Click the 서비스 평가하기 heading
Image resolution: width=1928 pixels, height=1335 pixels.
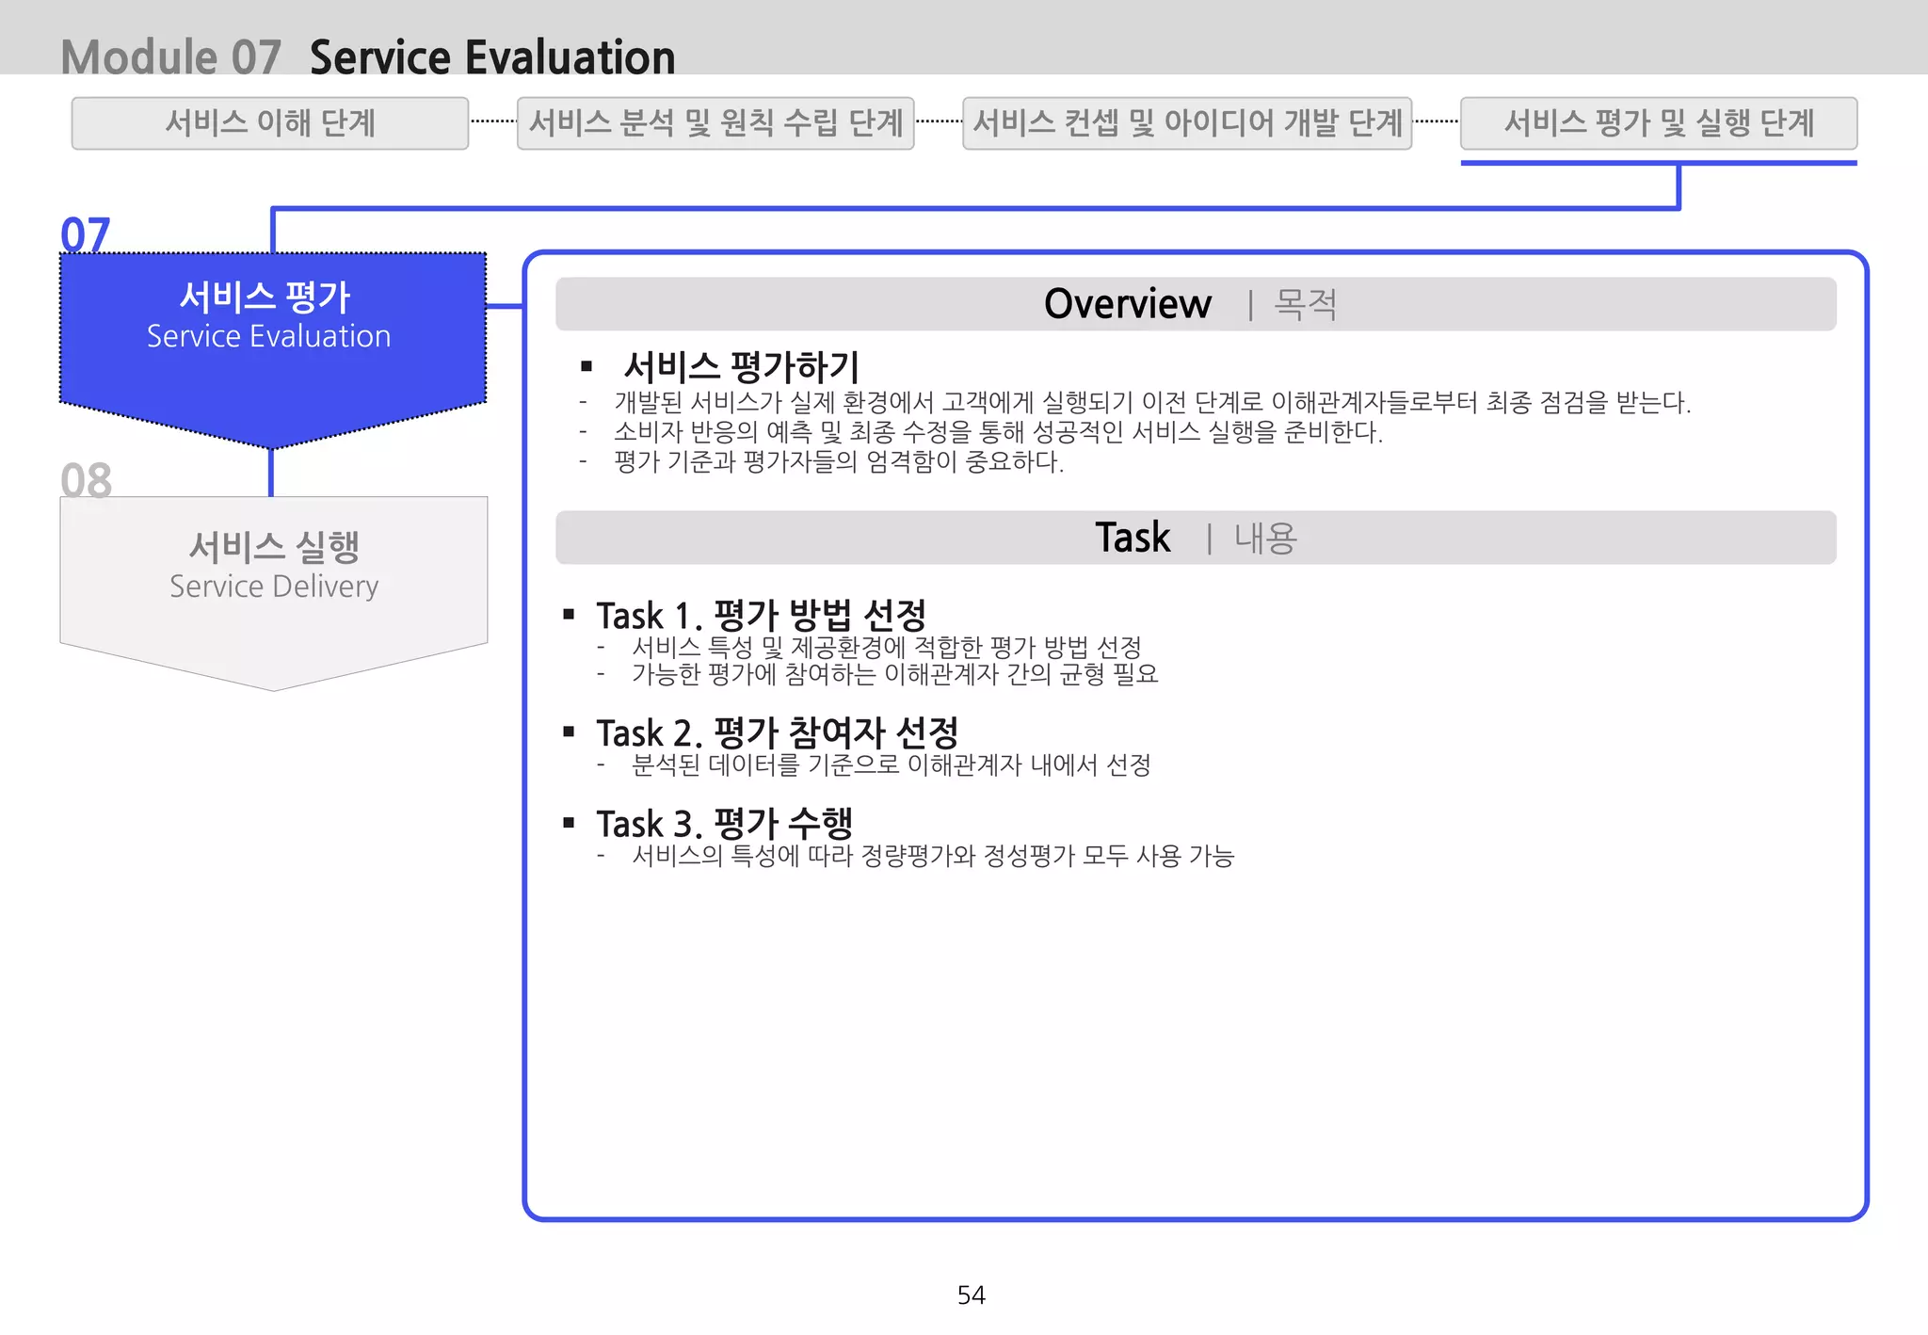[742, 366]
